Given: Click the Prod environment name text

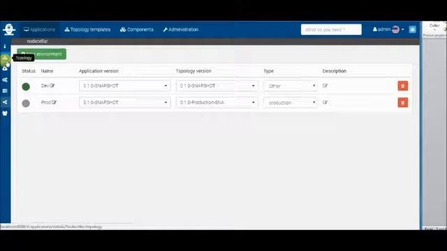Looking at the screenshot, I should click(46, 102).
